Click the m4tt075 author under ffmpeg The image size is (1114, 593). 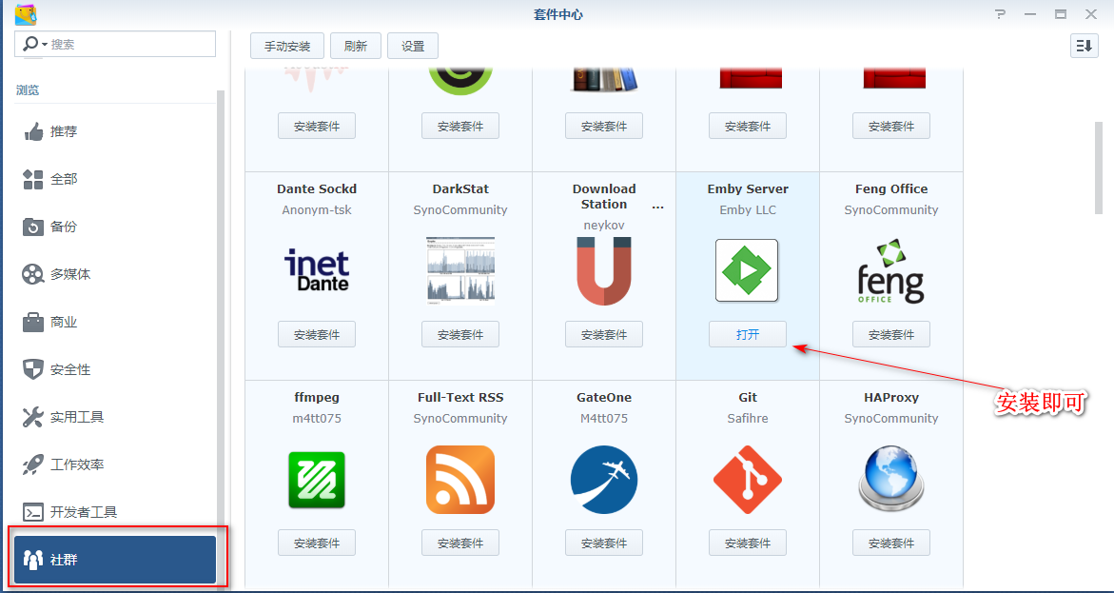click(x=317, y=418)
